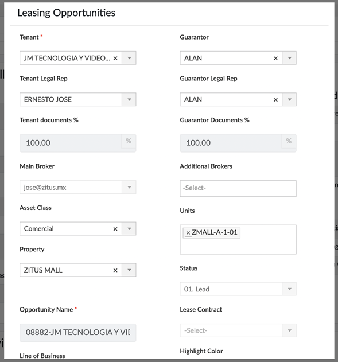Image resolution: width=338 pixels, height=362 pixels.
Task: Open the Lease Contract select dropdown
Action: coord(289,330)
